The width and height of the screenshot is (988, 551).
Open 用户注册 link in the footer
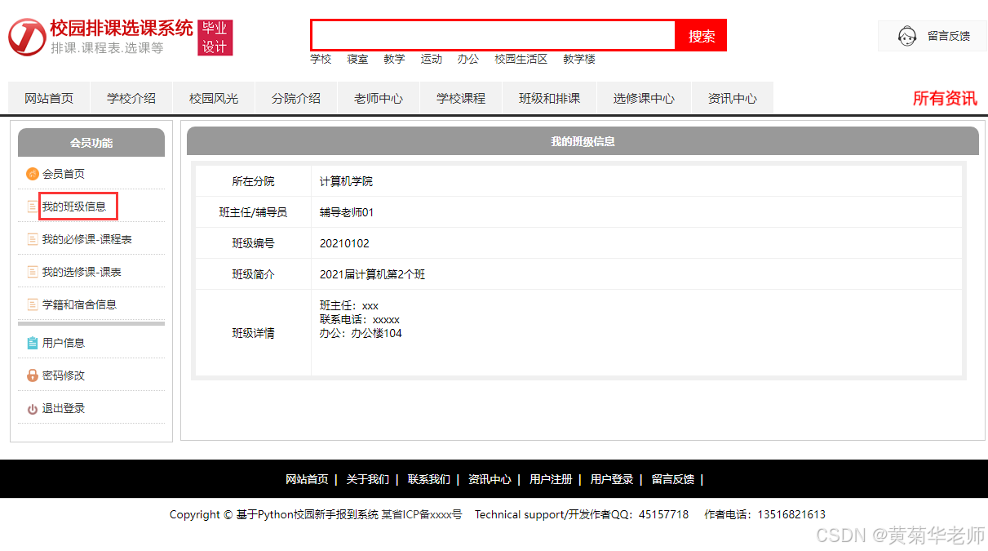click(x=551, y=479)
